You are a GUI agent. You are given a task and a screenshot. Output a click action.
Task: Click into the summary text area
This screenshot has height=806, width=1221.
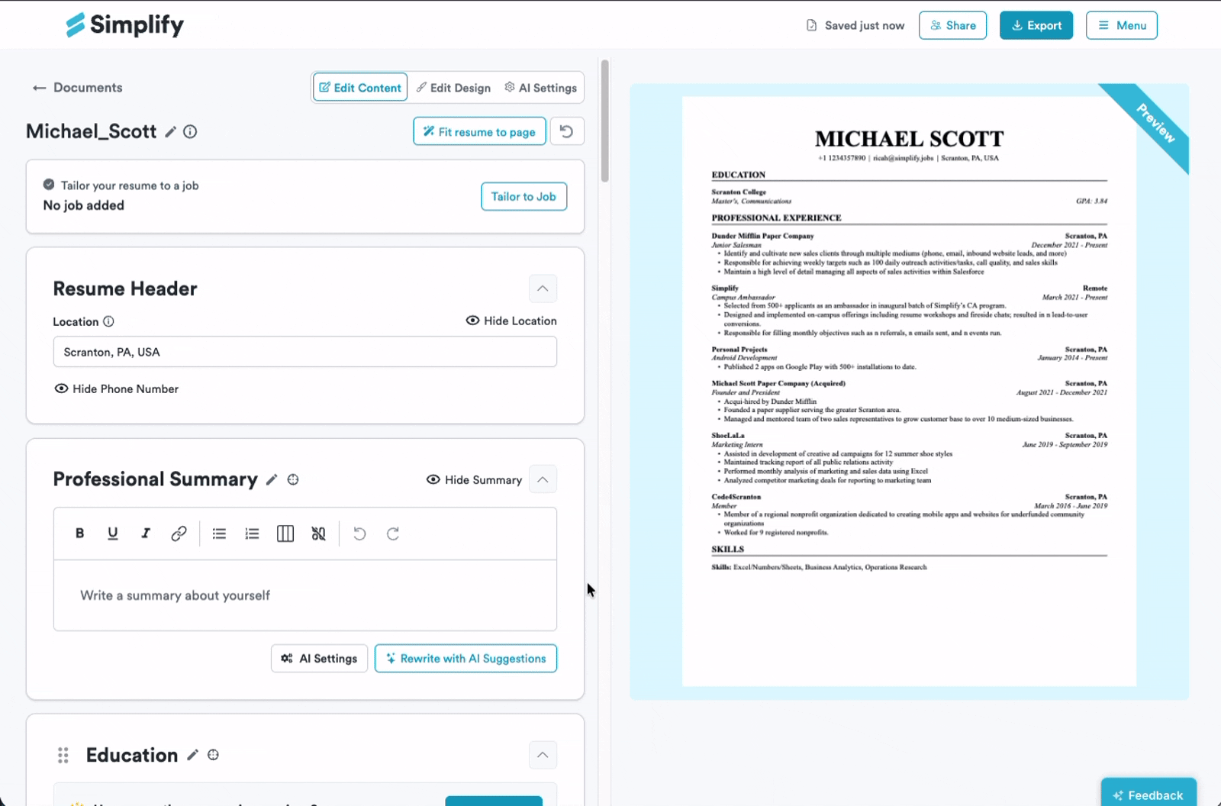305,595
